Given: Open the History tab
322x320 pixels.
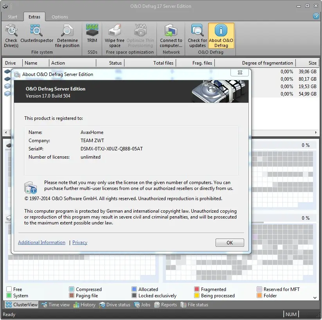Looking at the screenshot, I should [84, 305].
